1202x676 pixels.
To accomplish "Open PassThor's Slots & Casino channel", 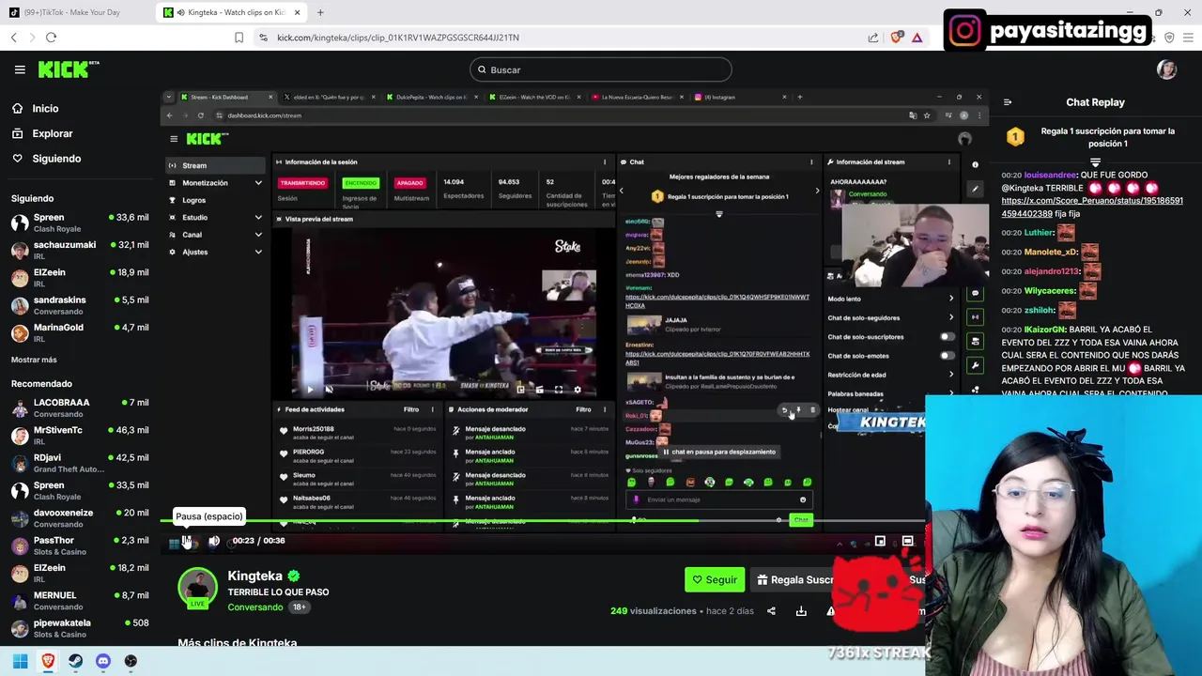I will pyautogui.click(x=80, y=545).
